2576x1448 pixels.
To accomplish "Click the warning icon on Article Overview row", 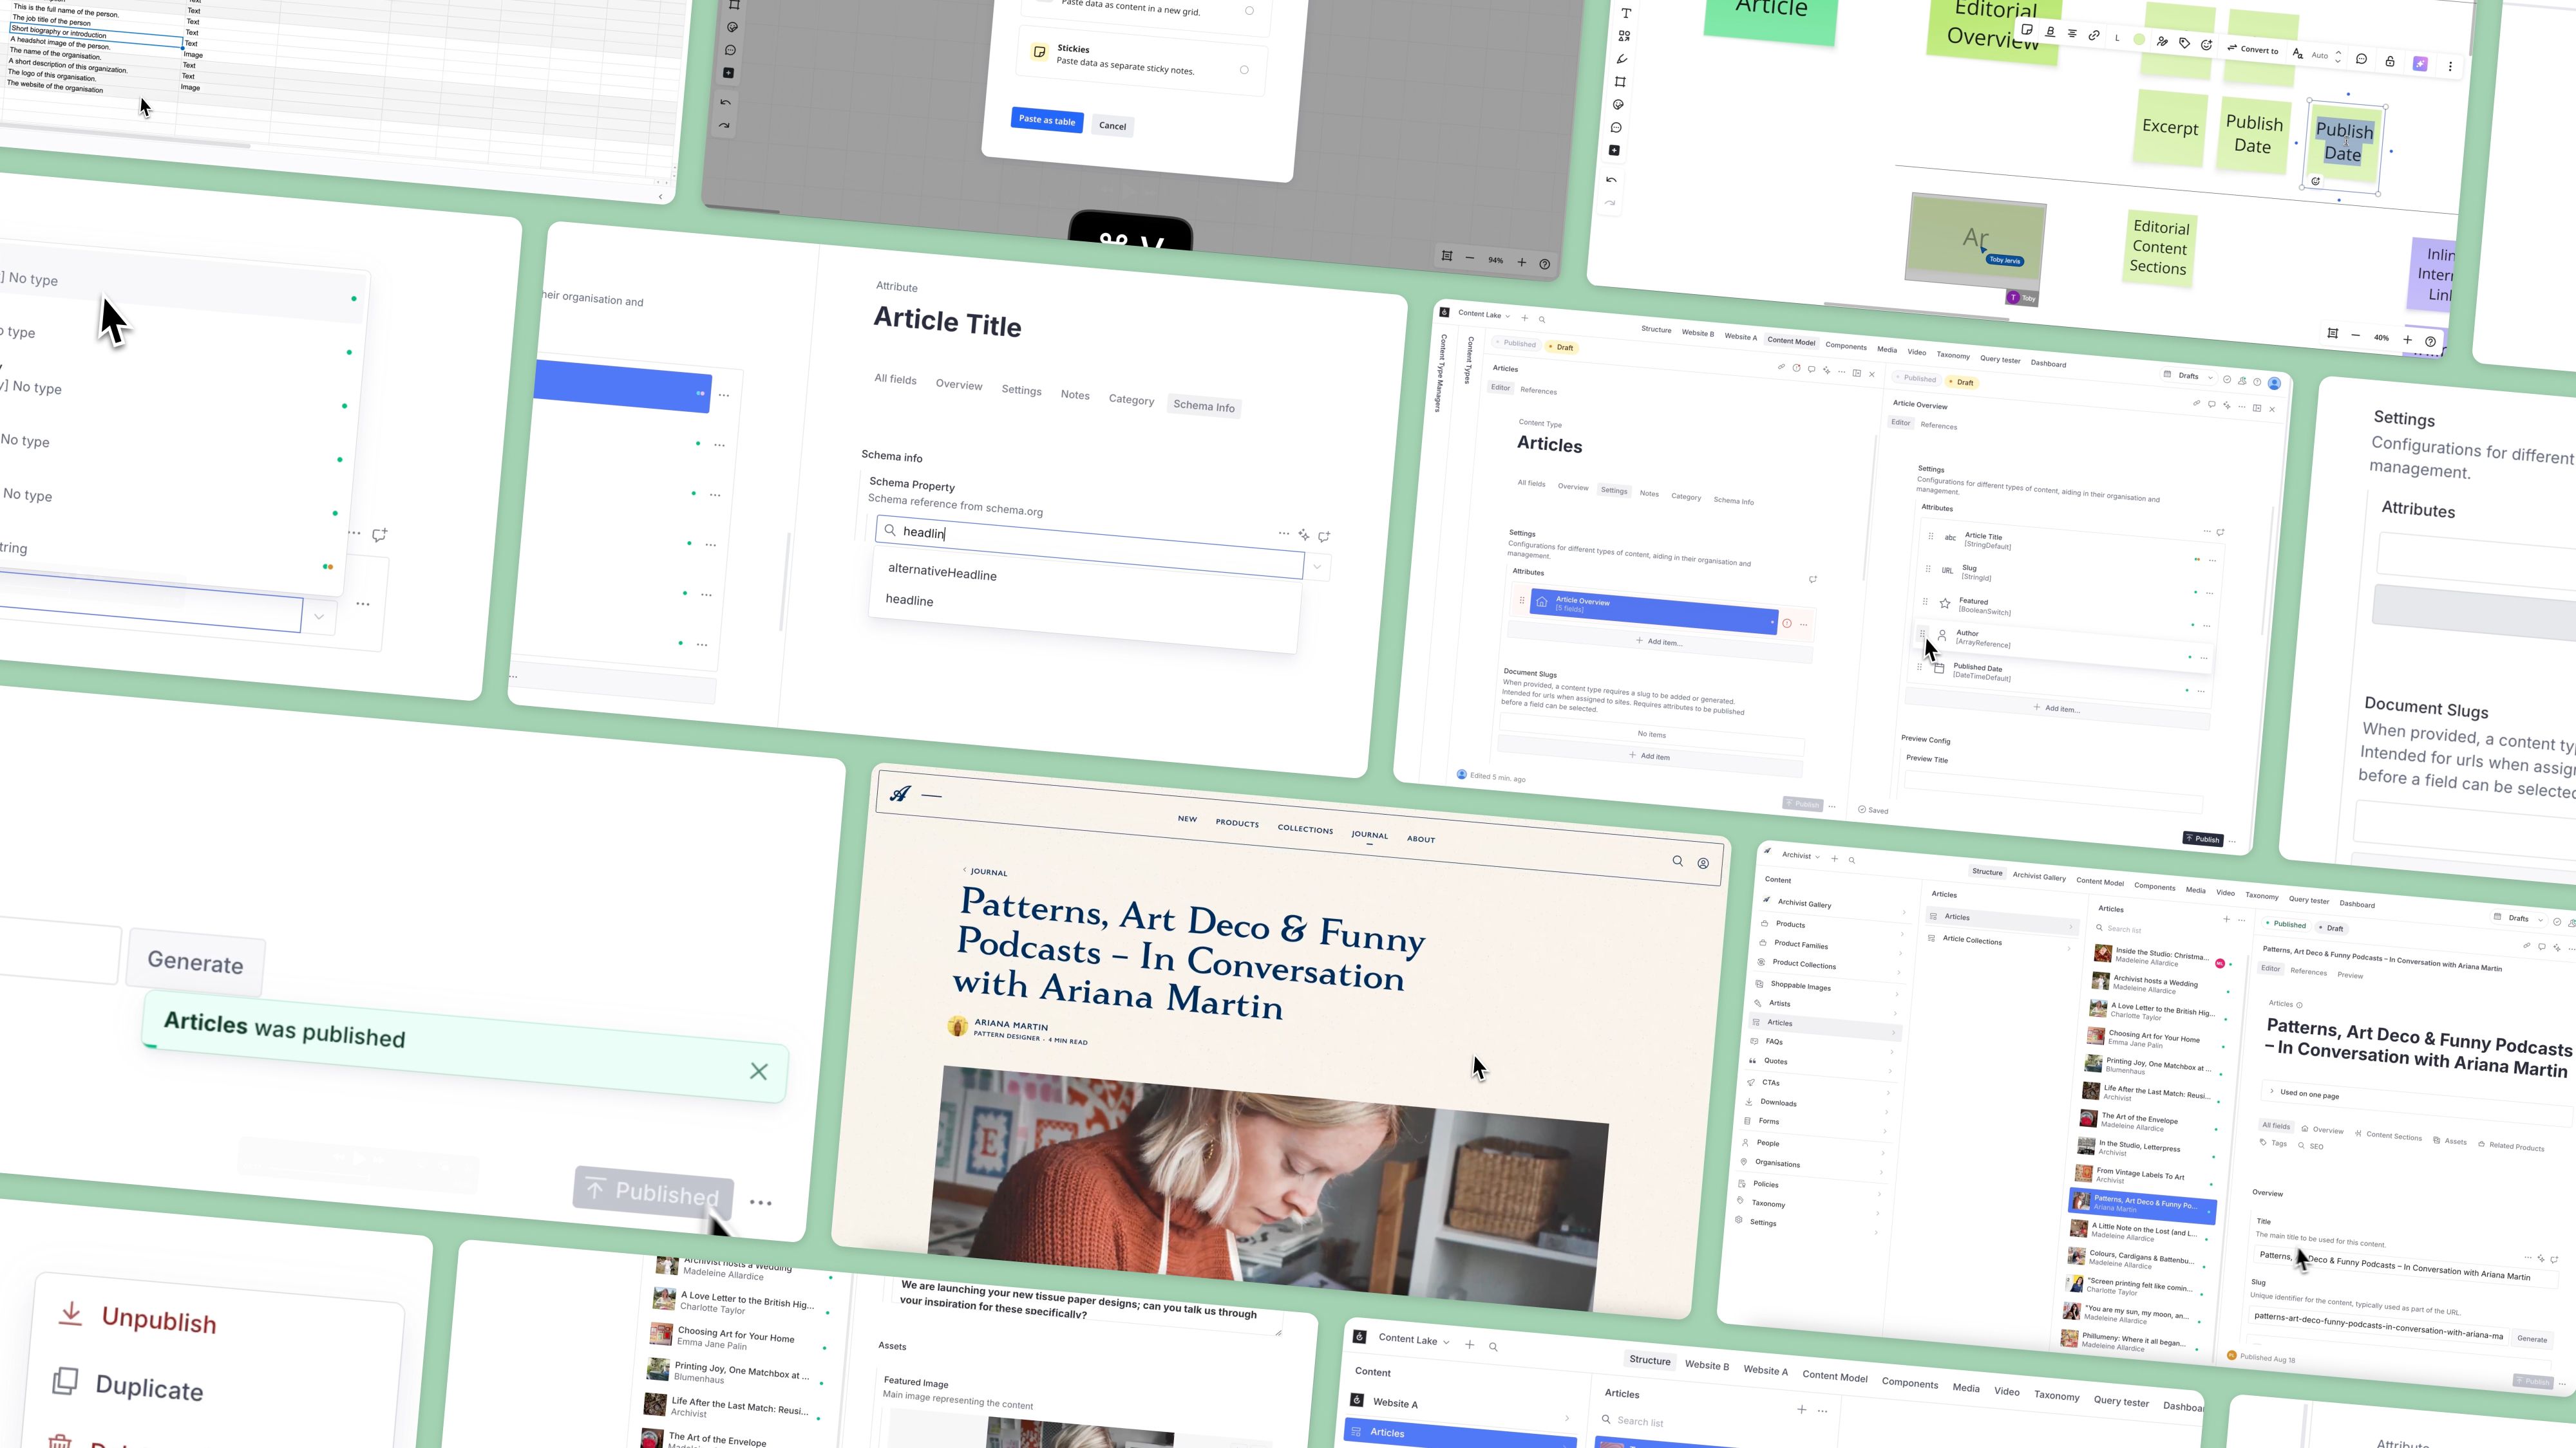I will pyautogui.click(x=1787, y=624).
